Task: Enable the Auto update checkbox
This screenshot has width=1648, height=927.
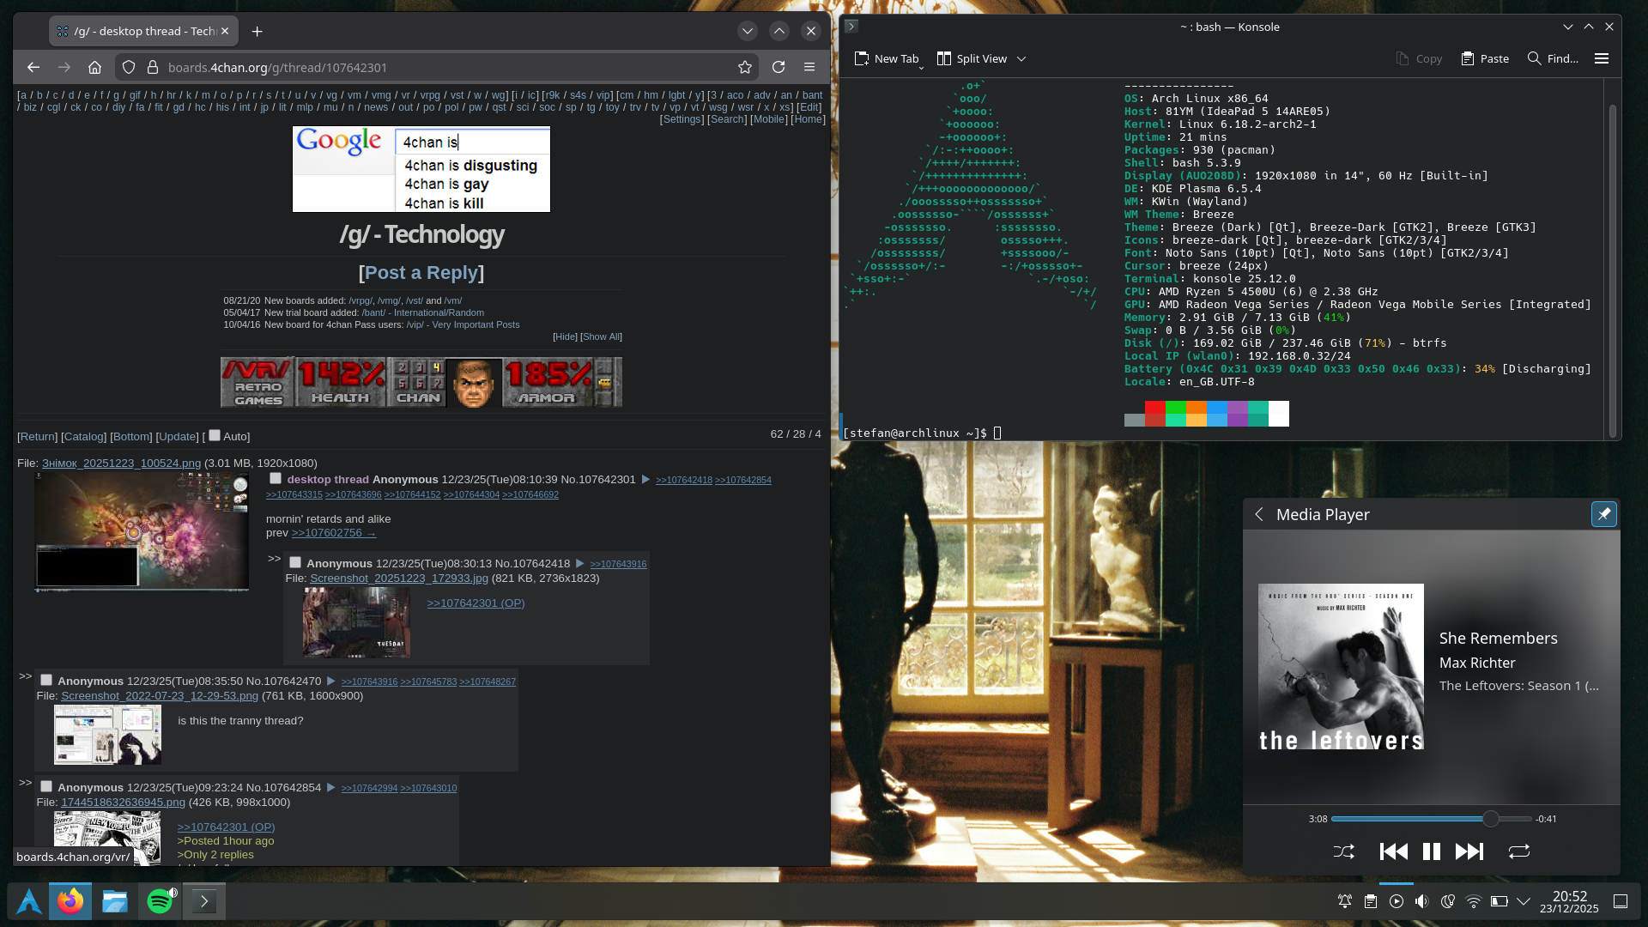Action: (215, 435)
